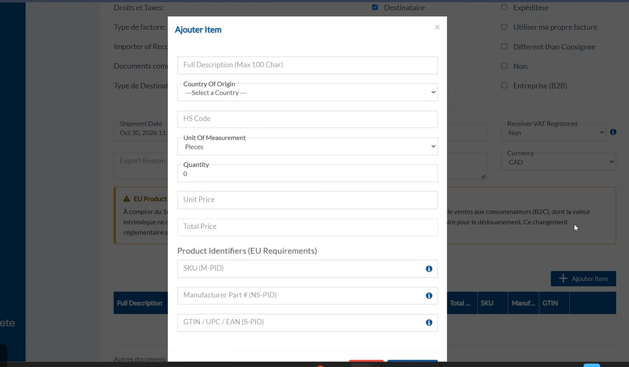629x367 pixels.
Task: Click the Ajouter Item button behind the dialog
Action: [584, 278]
